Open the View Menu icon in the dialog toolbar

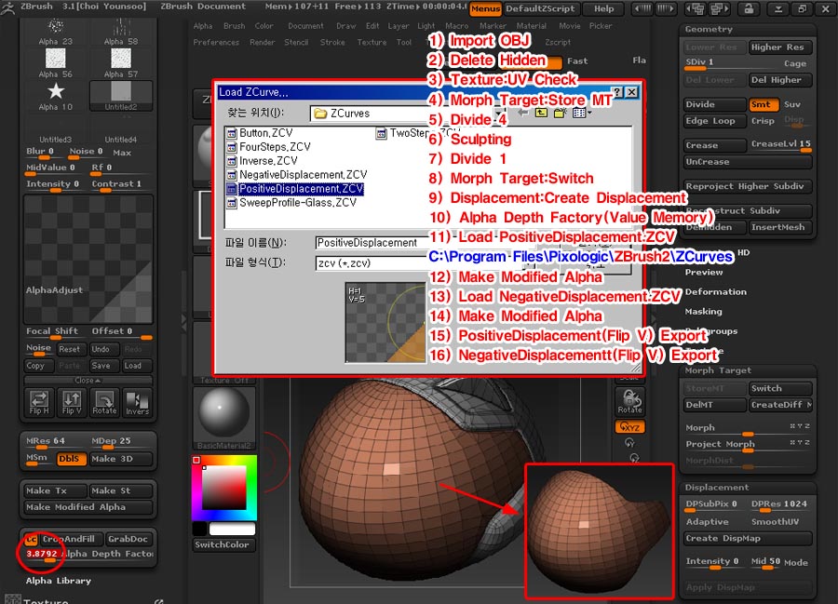(x=581, y=113)
